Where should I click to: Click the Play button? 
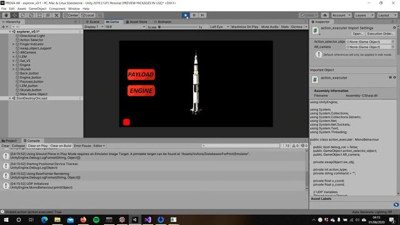(186, 15)
